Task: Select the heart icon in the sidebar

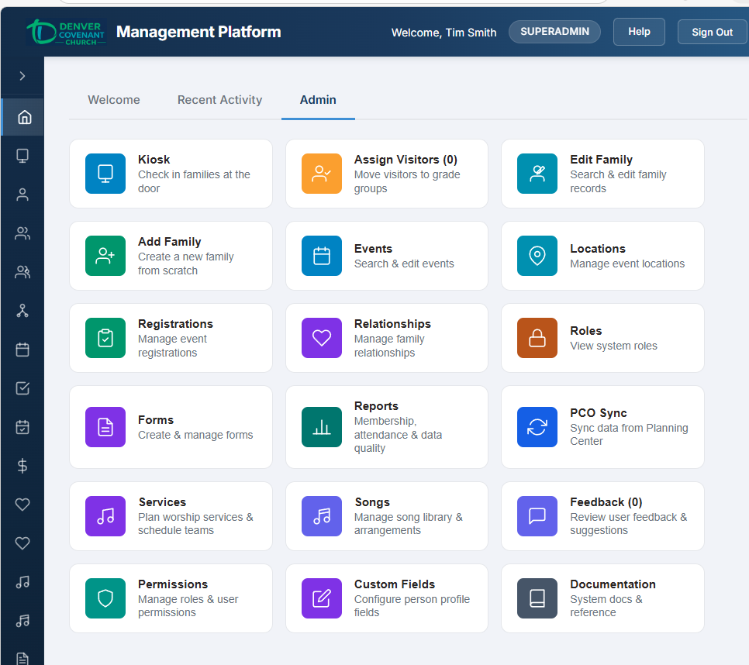Action: [22, 504]
